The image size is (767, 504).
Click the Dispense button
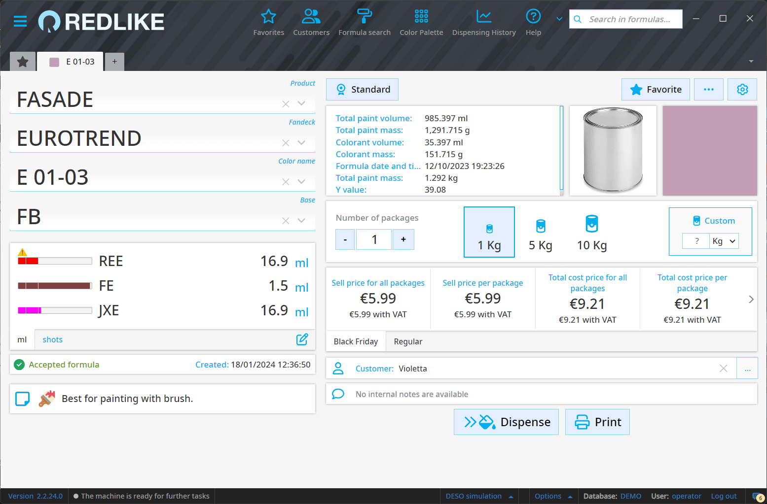click(506, 422)
